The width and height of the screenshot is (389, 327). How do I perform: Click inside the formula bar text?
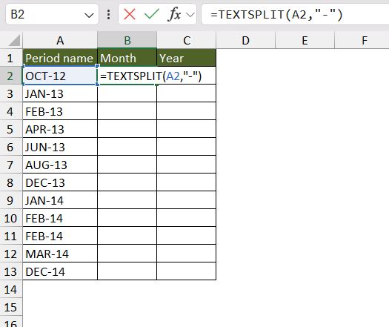(295, 14)
